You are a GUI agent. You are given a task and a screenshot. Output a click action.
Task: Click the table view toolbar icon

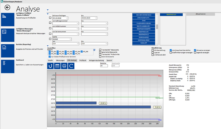(x=57, y=66)
